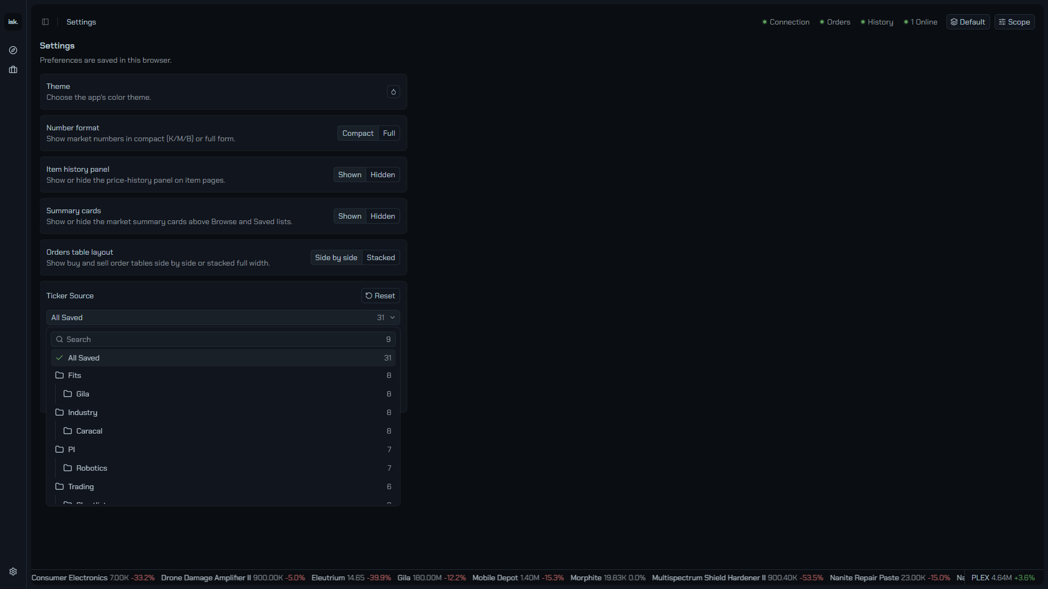
Task: Collapse the All Saved ticker source dropdown
Action: 223,317
